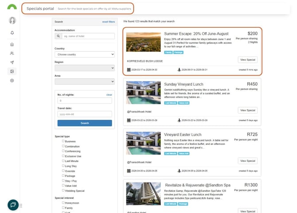Click the paper plane send icon

coord(12,62)
